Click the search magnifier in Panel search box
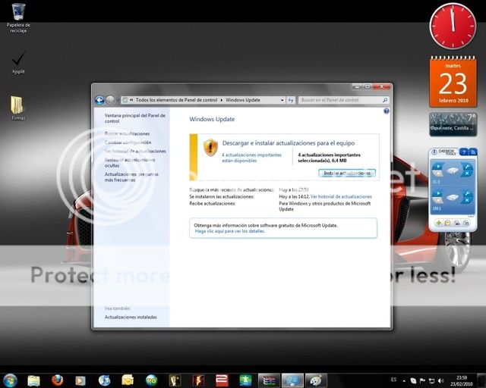 click(385, 100)
